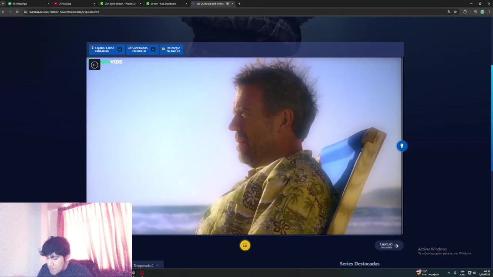
Task: Click the page vertical scrollbar
Action: click(x=491, y=118)
